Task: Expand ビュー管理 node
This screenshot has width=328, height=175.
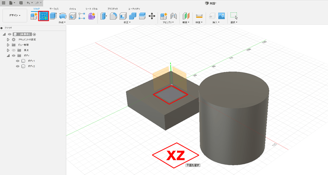Action: 8,45
